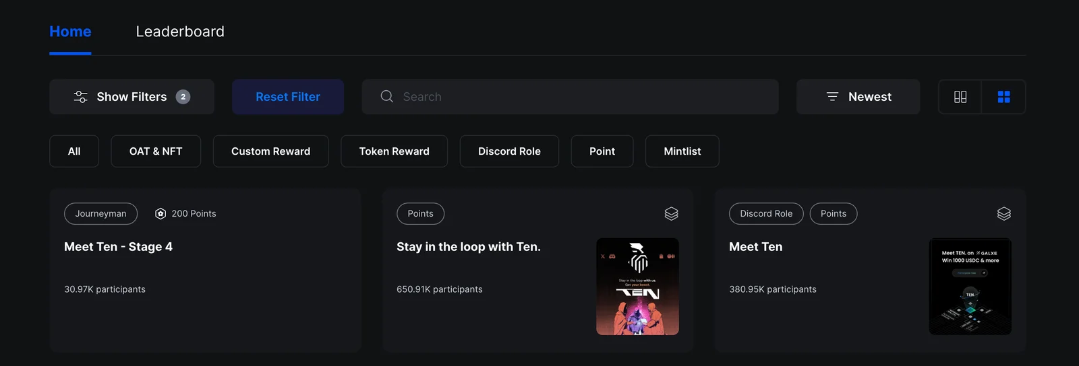Click the hexagon points icon beside 200 Points

coord(161,214)
